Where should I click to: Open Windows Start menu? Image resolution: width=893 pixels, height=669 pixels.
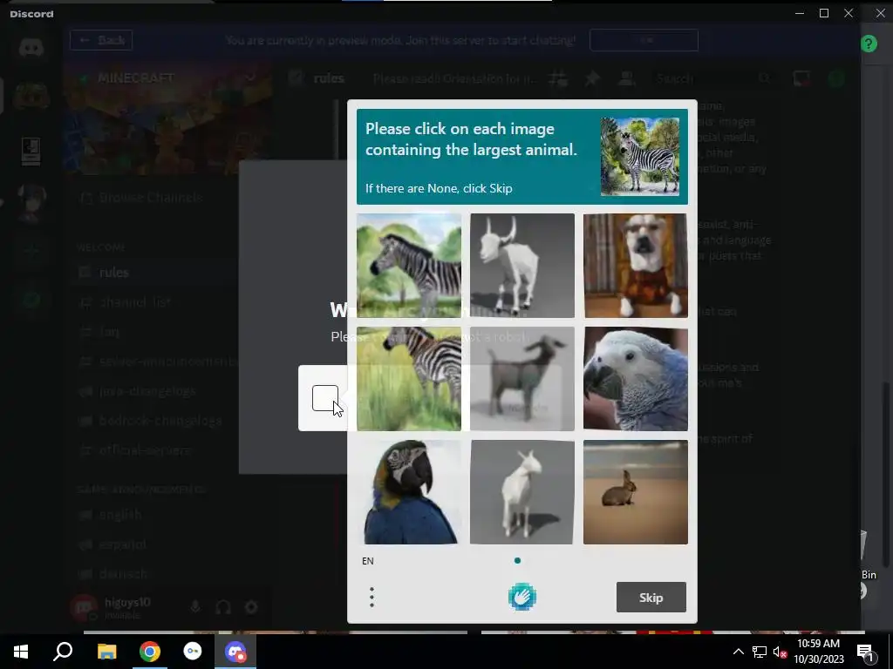pyautogui.click(x=21, y=652)
